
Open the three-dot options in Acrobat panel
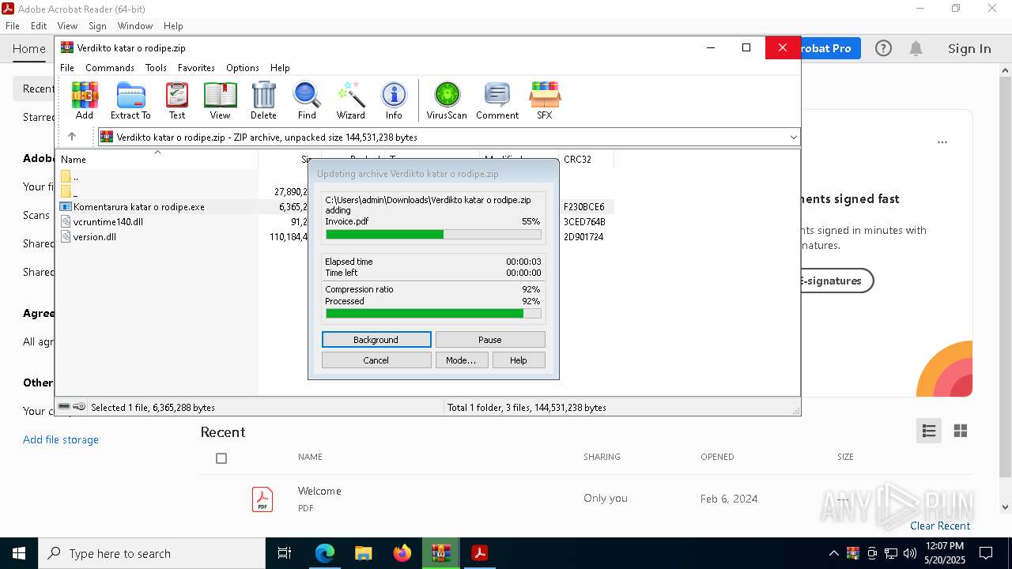(x=942, y=143)
